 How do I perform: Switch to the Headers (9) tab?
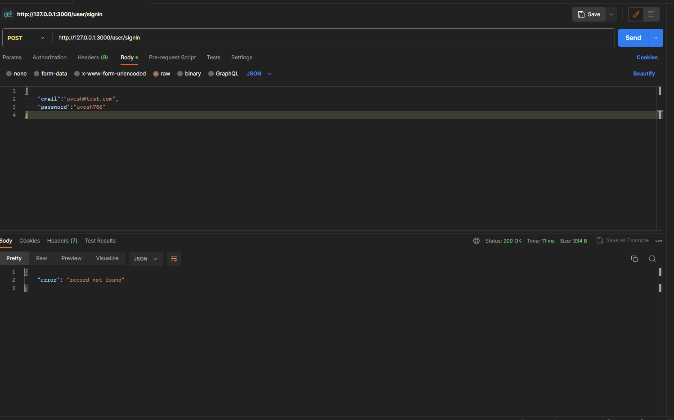(x=92, y=57)
